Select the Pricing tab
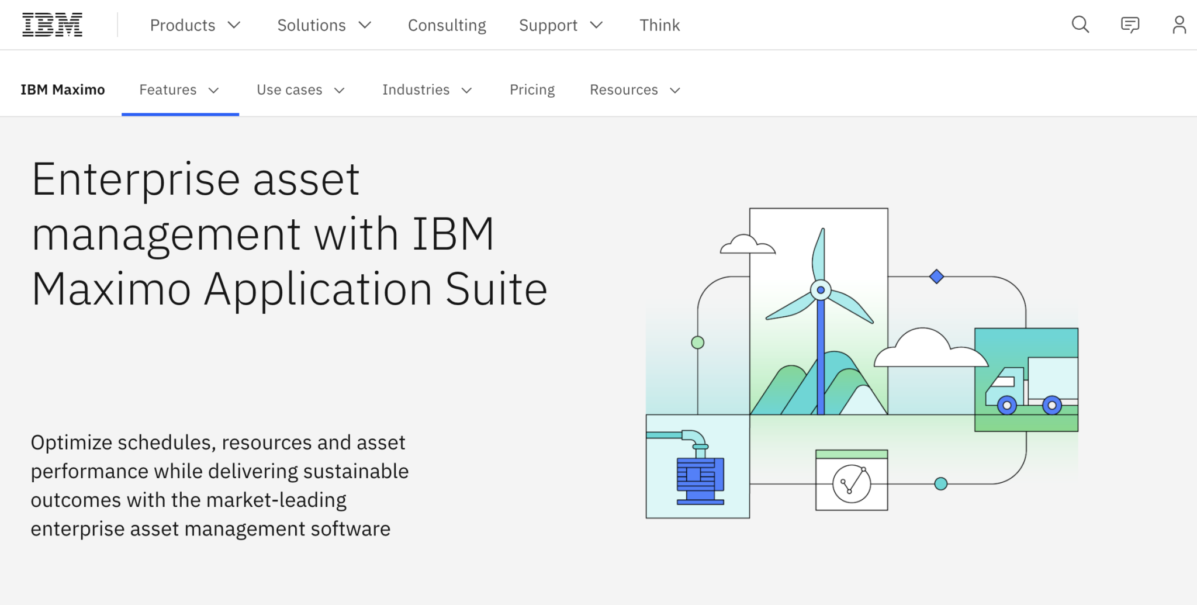 coord(532,89)
